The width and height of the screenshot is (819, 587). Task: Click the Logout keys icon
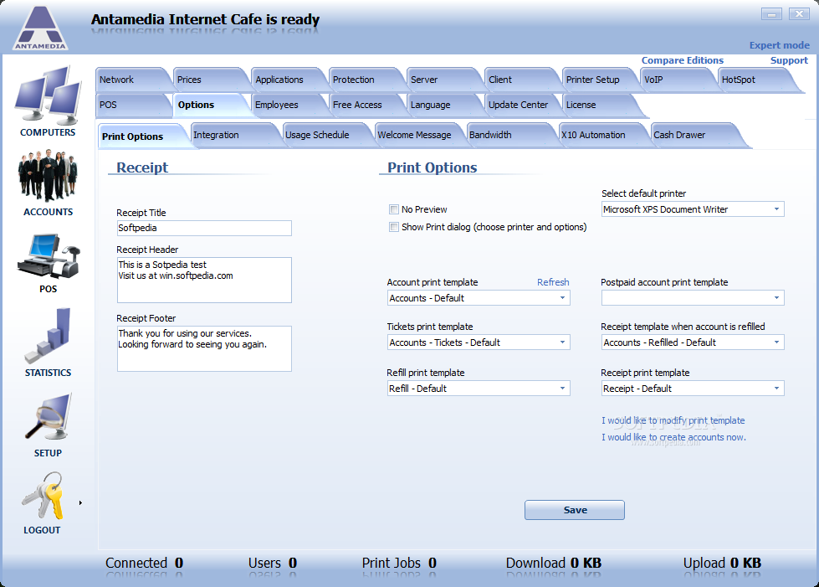(43, 496)
